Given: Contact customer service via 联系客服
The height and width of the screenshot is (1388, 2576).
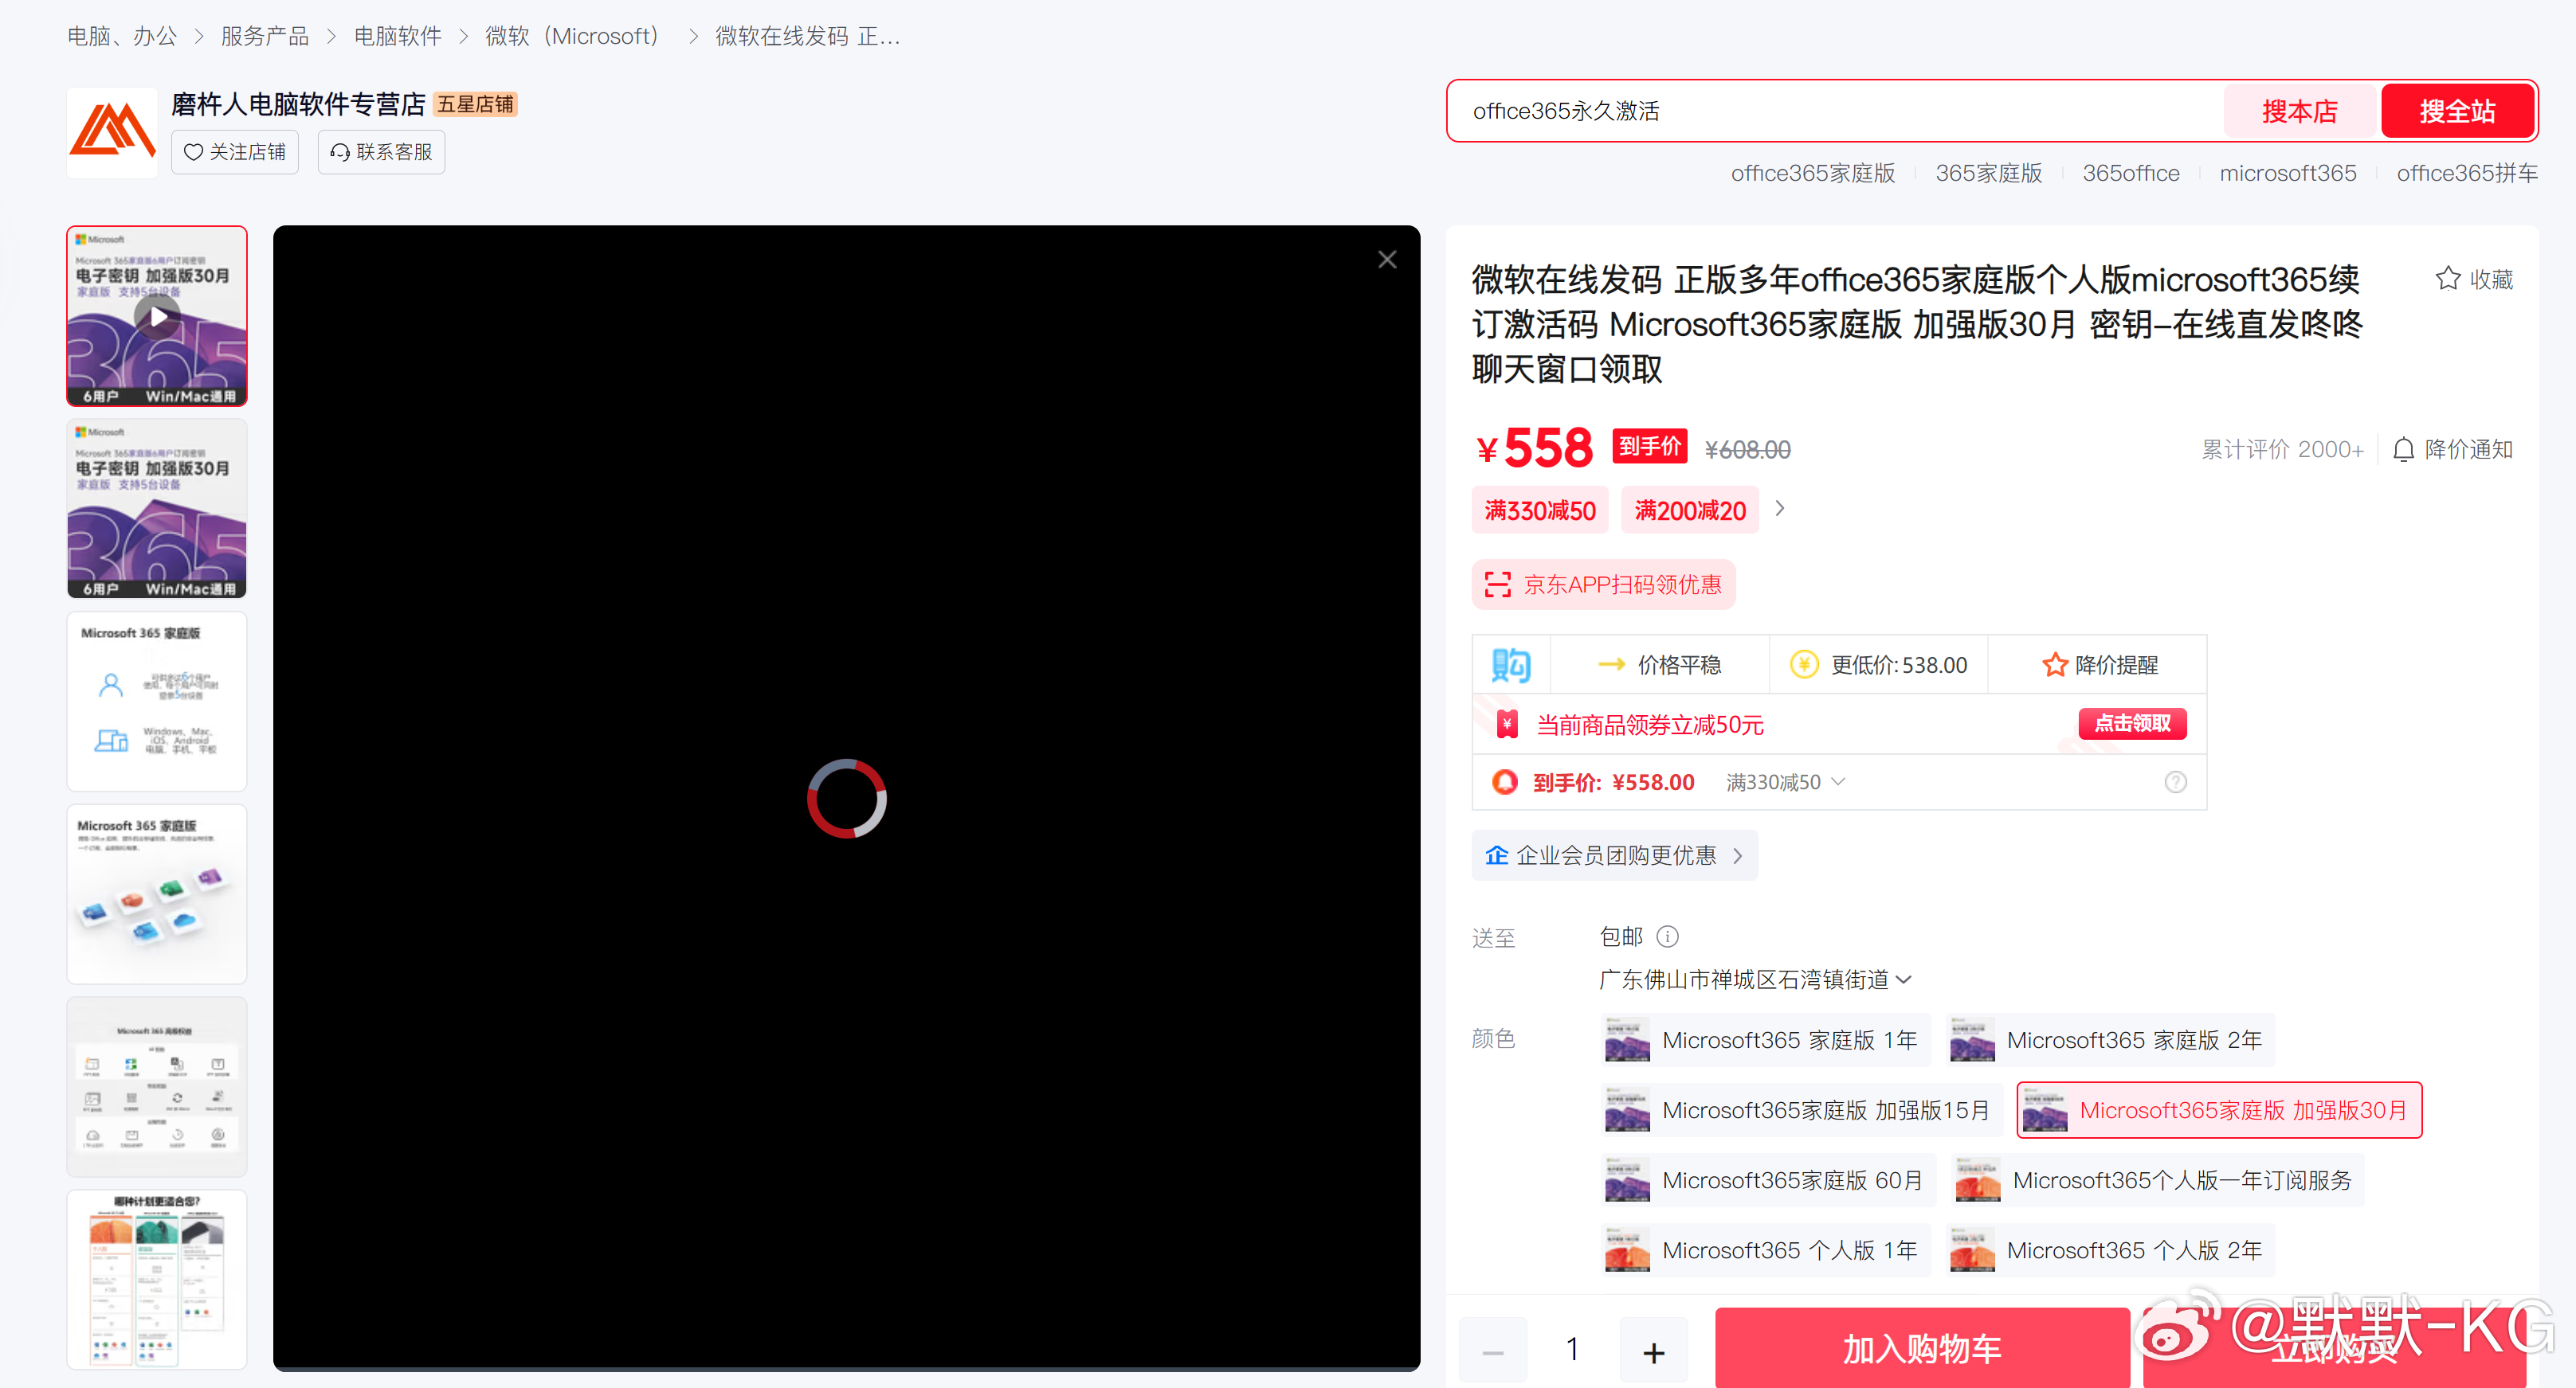Looking at the screenshot, I should [381, 152].
